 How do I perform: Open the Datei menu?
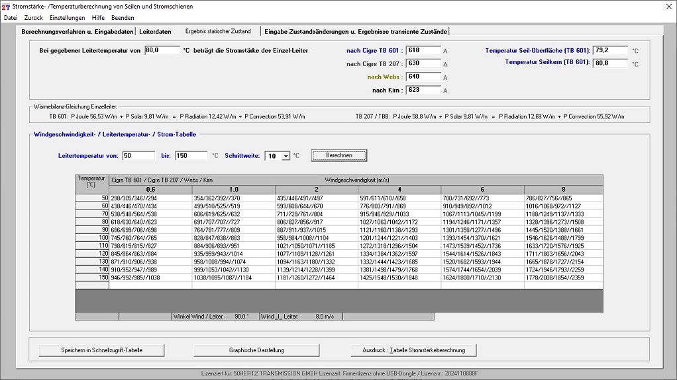[11, 18]
